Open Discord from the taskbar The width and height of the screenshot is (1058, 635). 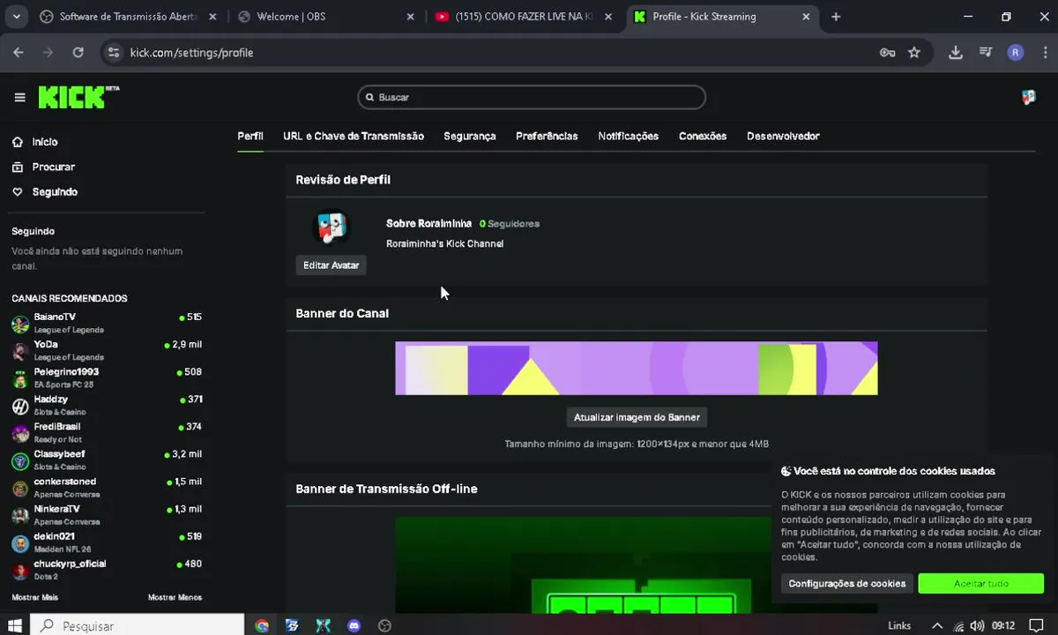(x=354, y=625)
